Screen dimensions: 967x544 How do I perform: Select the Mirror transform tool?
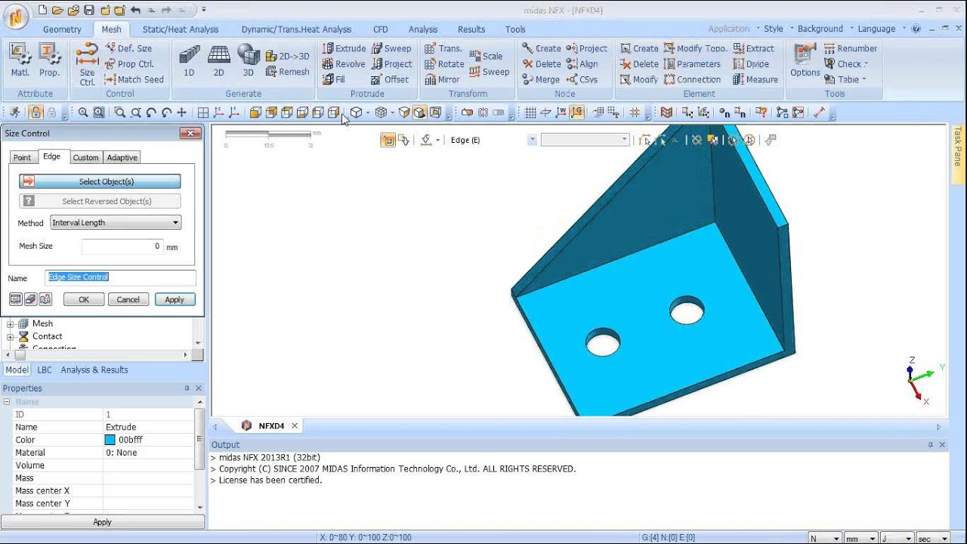[x=442, y=79]
